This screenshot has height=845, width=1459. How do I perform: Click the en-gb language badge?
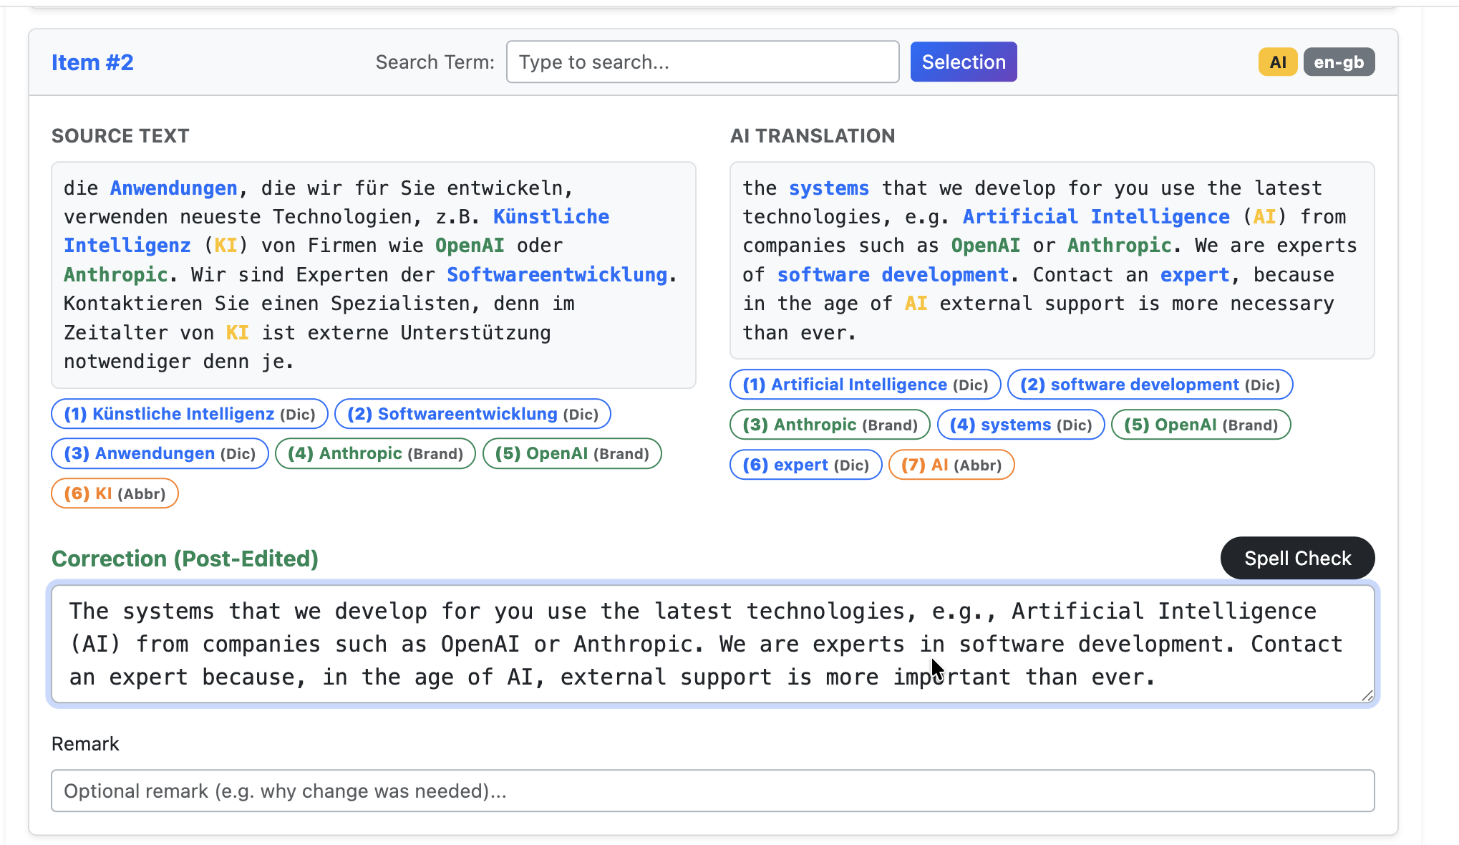[1339, 62]
